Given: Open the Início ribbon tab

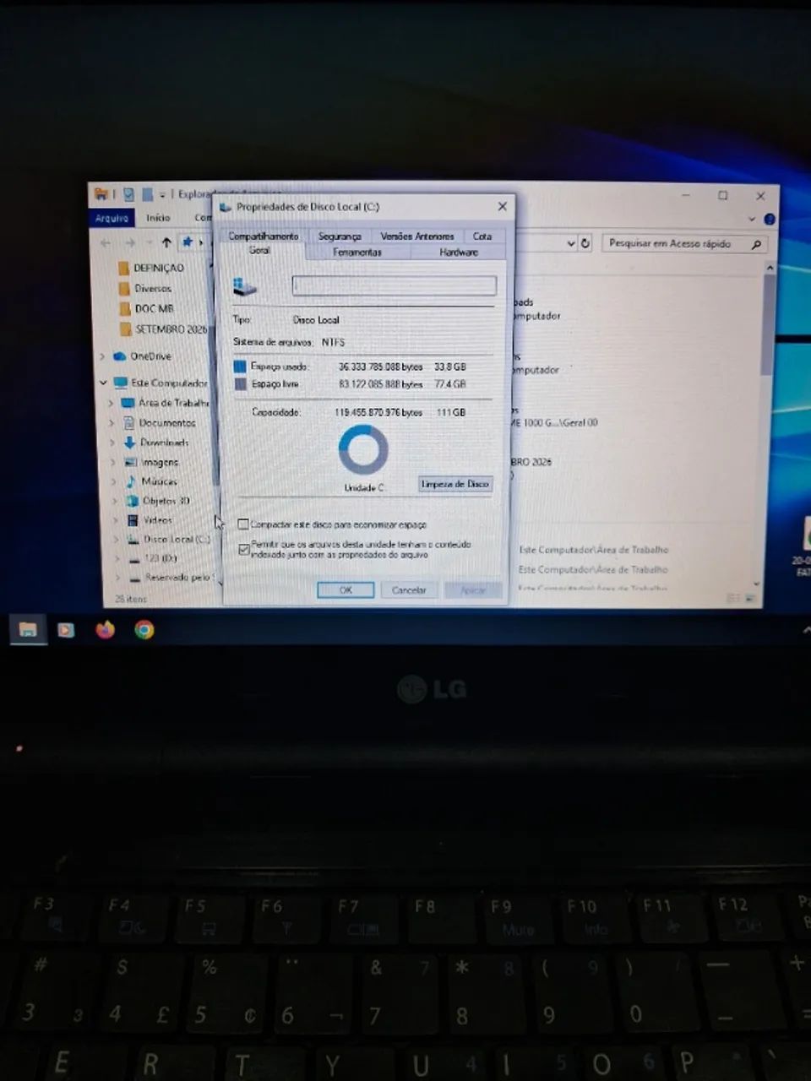Looking at the screenshot, I should 158,218.
